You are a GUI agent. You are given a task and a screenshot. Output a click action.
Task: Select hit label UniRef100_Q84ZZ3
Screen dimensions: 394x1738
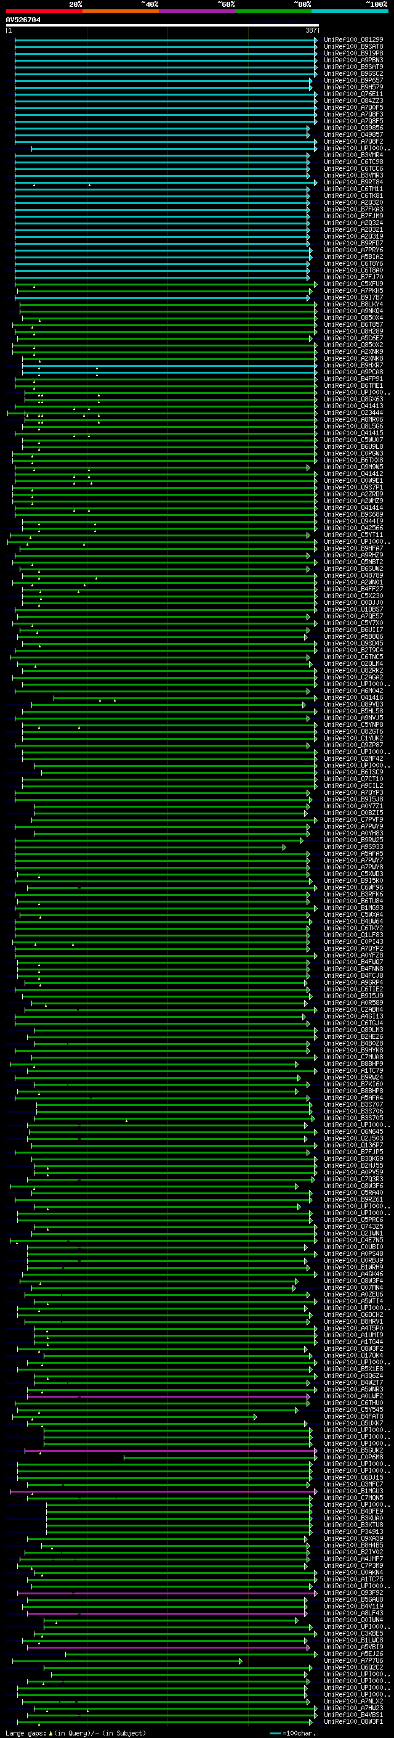[x=353, y=100]
